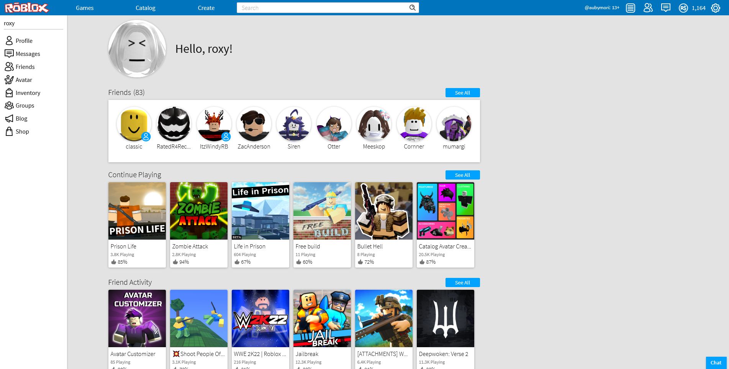Image resolution: width=729 pixels, height=369 pixels.
Task: Click the Groups sidebar icon
Action: point(9,105)
